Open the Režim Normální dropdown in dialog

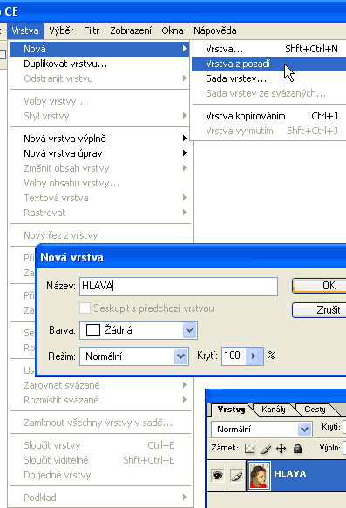tap(180, 356)
